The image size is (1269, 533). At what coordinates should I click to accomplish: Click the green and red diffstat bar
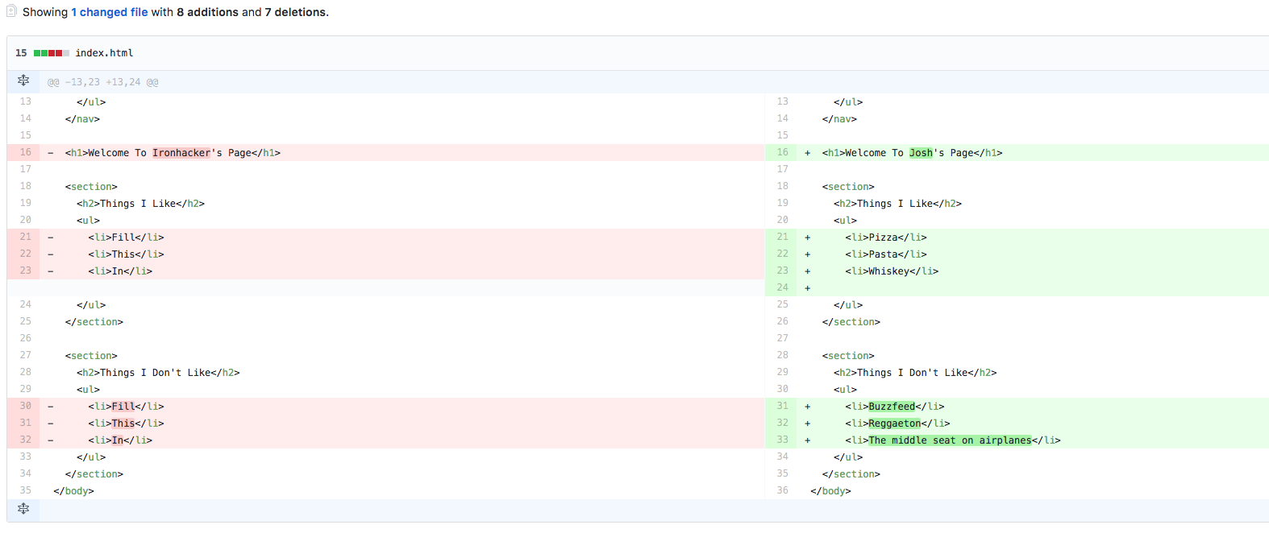(51, 53)
